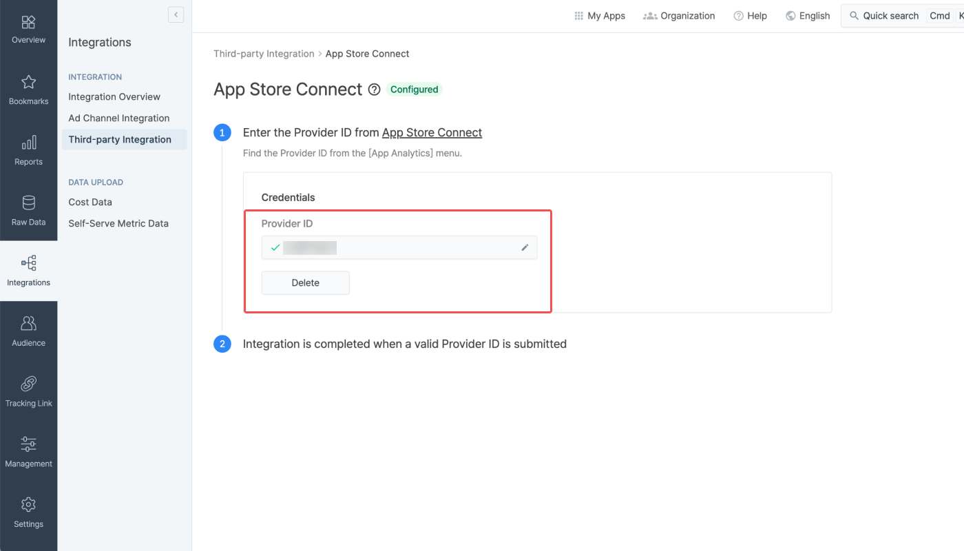Image resolution: width=964 pixels, height=551 pixels.
Task: Click the App Store Connect breadcrumb text
Action: (368, 54)
